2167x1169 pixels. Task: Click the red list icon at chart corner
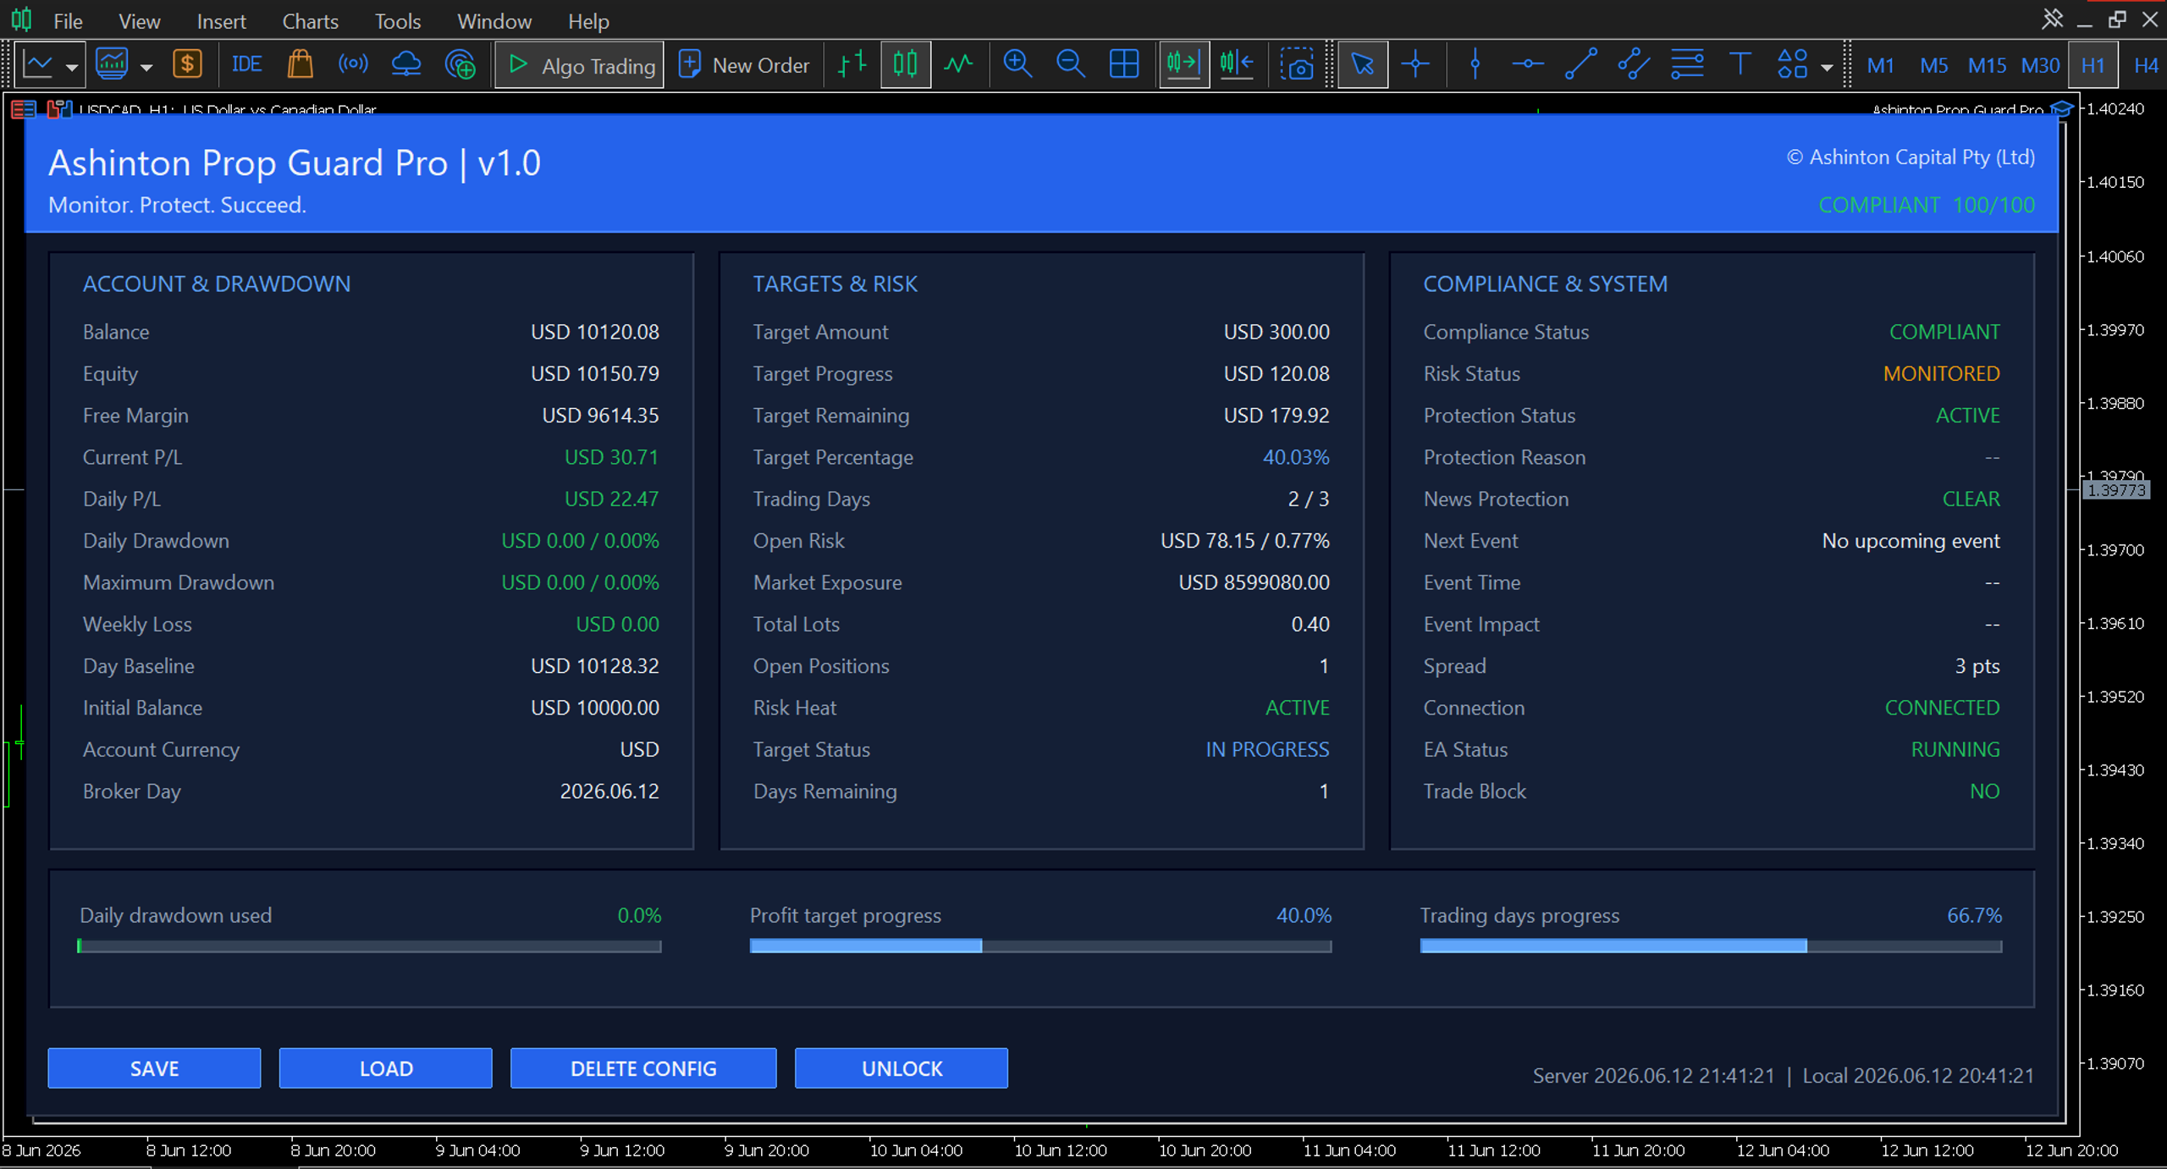[x=24, y=109]
